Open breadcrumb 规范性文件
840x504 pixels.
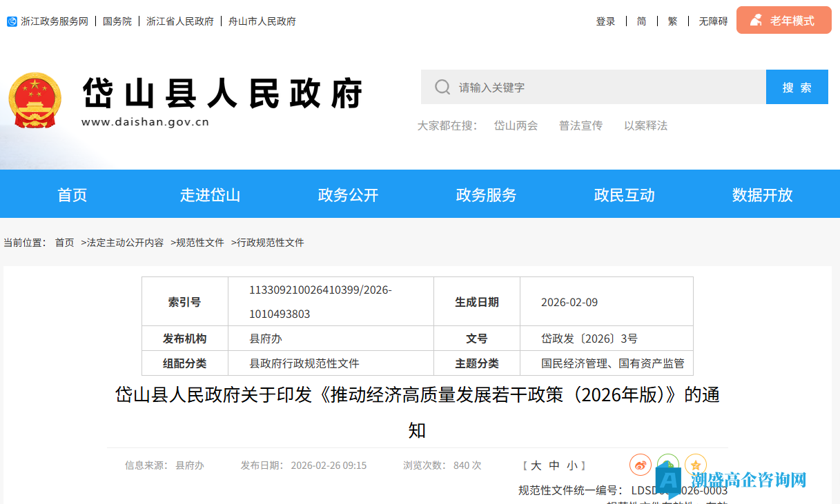click(x=200, y=243)
